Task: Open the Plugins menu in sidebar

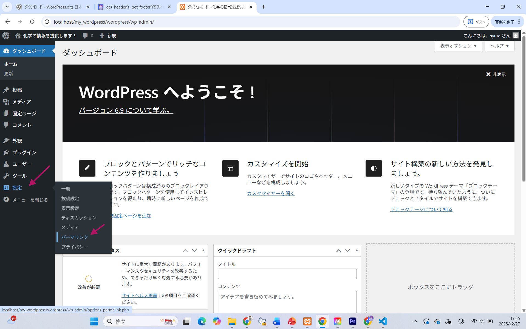Action: pyautogui.click(x=24, y=152)
